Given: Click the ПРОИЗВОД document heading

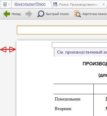Looking at the screenshot, I should pyautogui.click(x=95, y=64).
